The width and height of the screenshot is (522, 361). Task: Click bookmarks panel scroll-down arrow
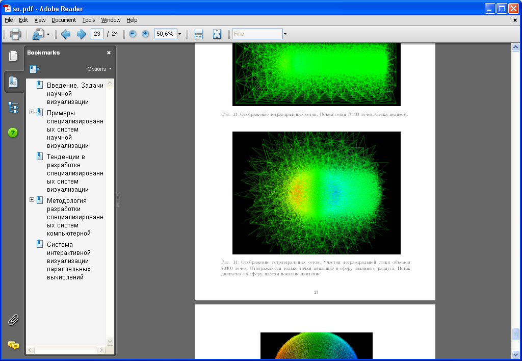pos(110,341)
